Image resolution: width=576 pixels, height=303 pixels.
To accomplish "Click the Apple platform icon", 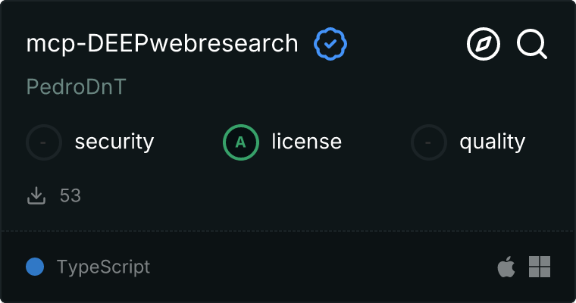I will (x=505, y=267).
